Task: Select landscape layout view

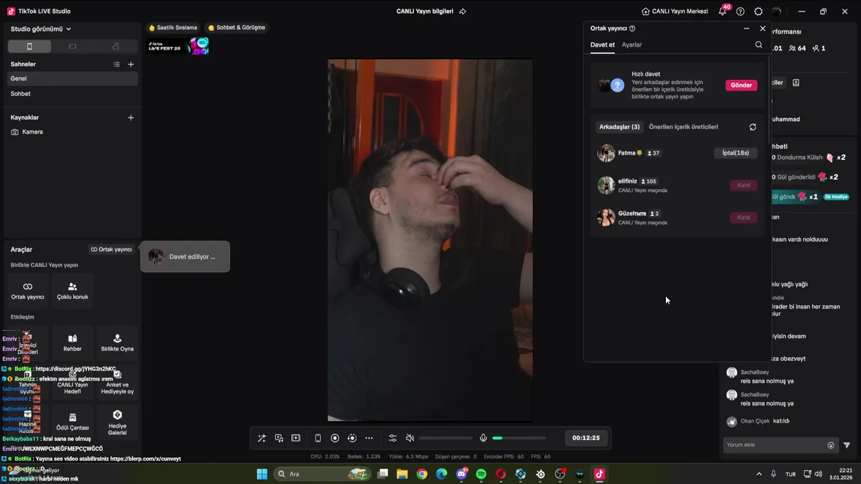Action: pyautogui.click(x=73, y=46)
